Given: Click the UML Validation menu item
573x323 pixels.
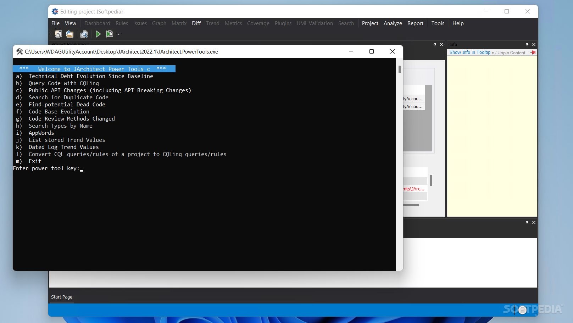Looking at the screenshot, I should click(x=315, y=23).
